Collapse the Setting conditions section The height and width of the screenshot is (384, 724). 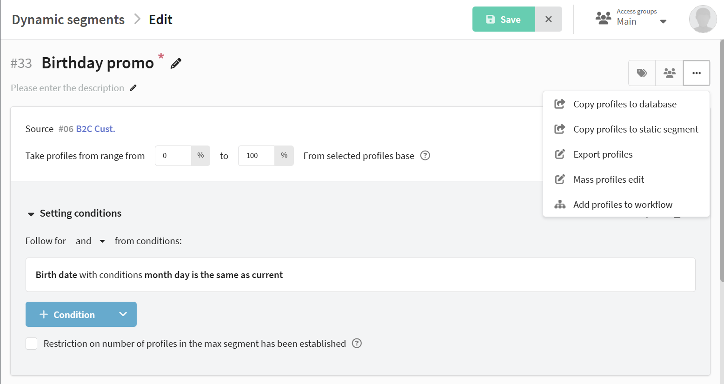(31, 214)
